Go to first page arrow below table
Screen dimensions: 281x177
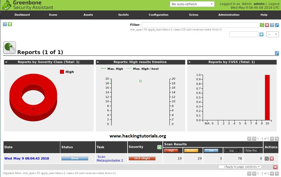249,174
